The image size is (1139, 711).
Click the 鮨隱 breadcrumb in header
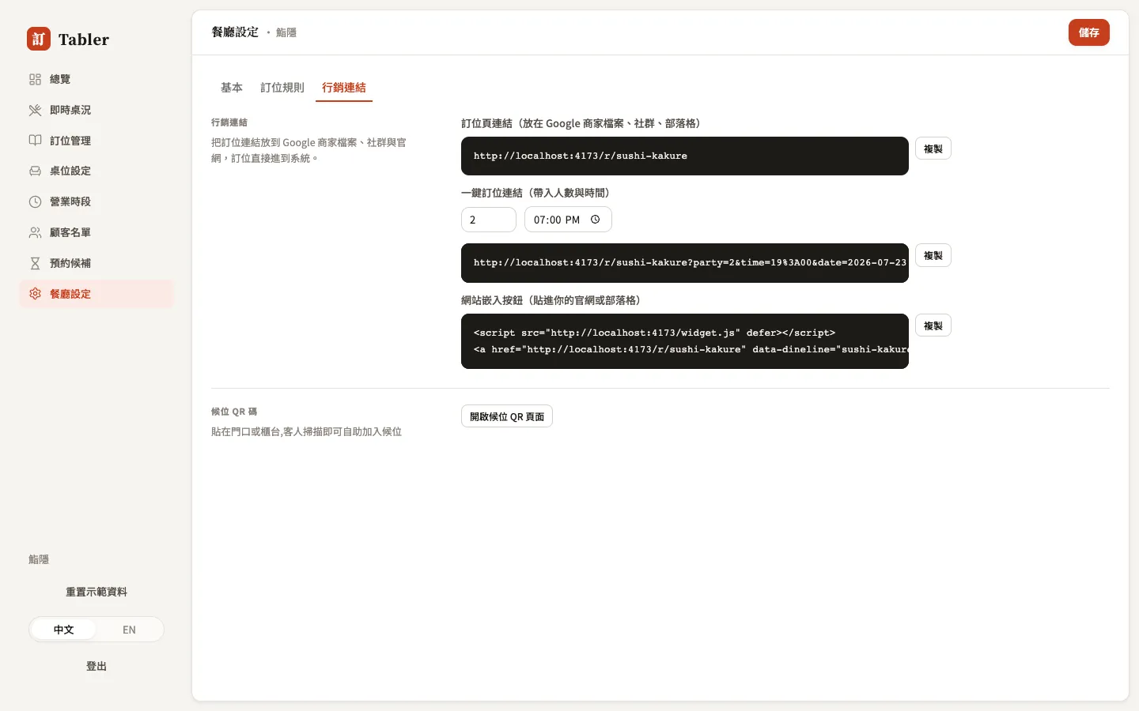pyautogui.click(x=286, y=32)
